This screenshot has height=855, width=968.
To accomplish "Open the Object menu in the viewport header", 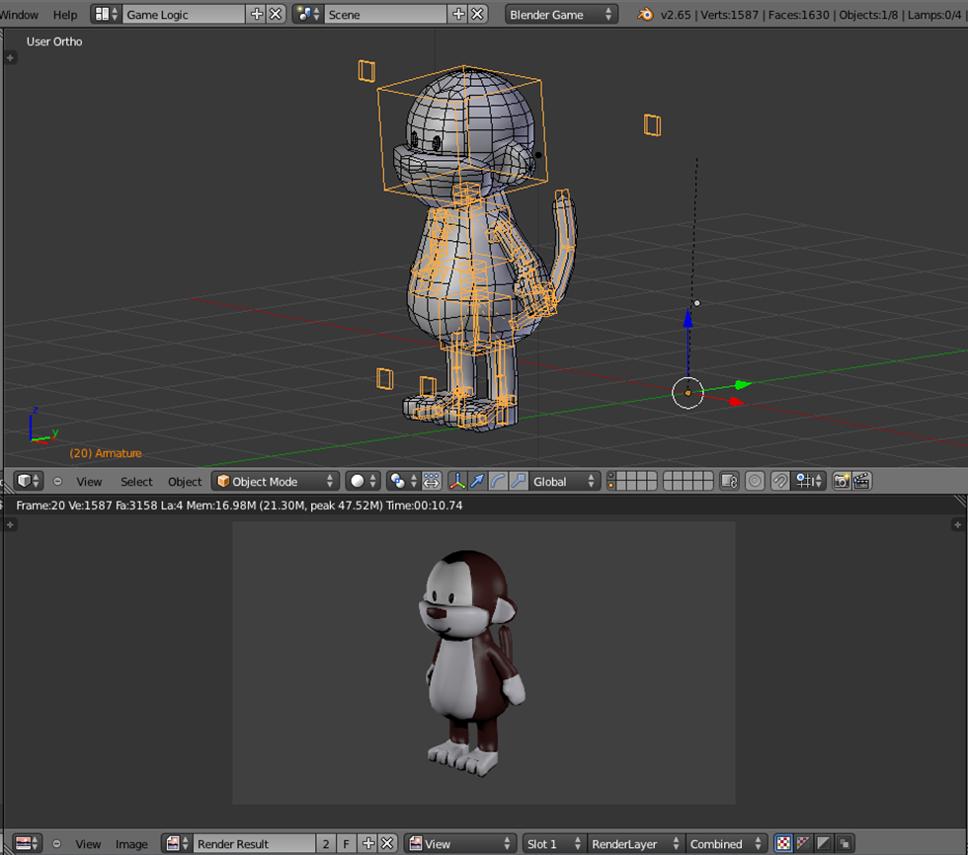I will [184, 482].
